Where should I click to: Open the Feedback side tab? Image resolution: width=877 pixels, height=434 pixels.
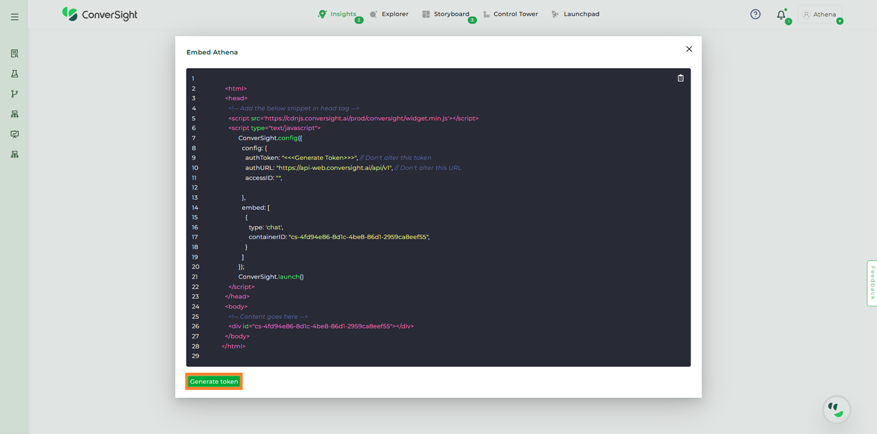tap(872, 283)
